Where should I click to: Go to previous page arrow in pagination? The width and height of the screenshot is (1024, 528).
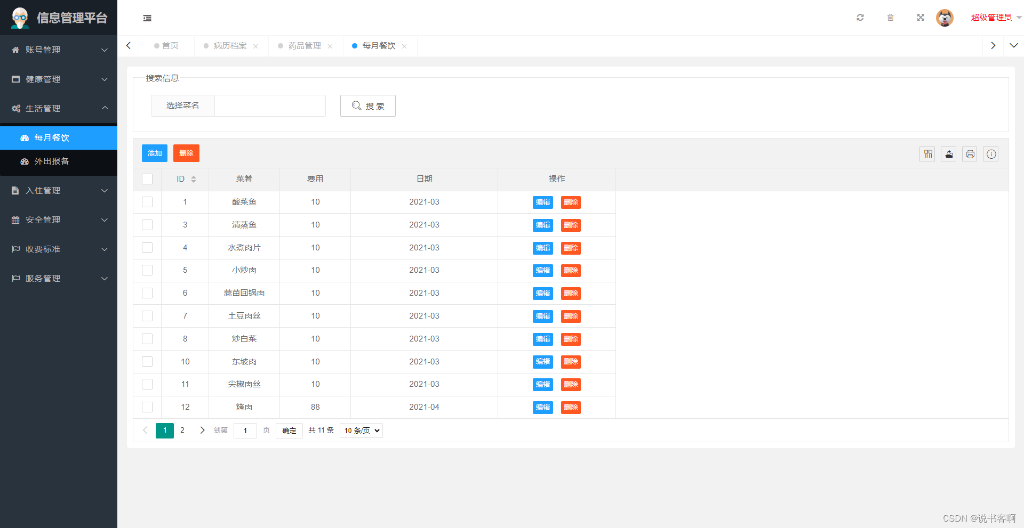[145, 430]
